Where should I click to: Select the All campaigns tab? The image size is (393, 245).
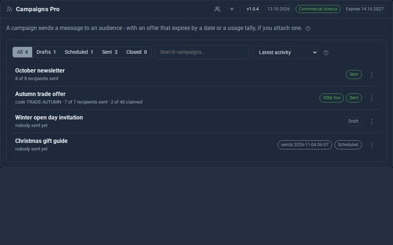22,52
